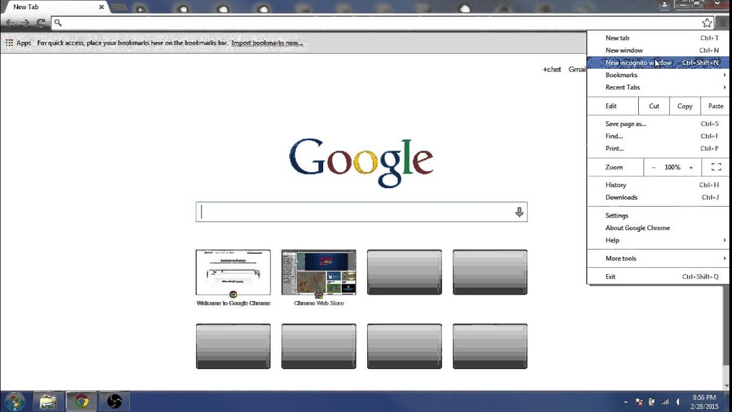732x412 pixels.
Task: Open the network signal tray icon
Action: [x=665, y=402]
